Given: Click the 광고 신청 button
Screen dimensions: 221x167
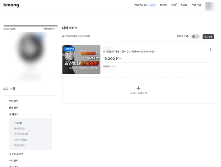Looking at the screenshot, I should pos(208,37).
